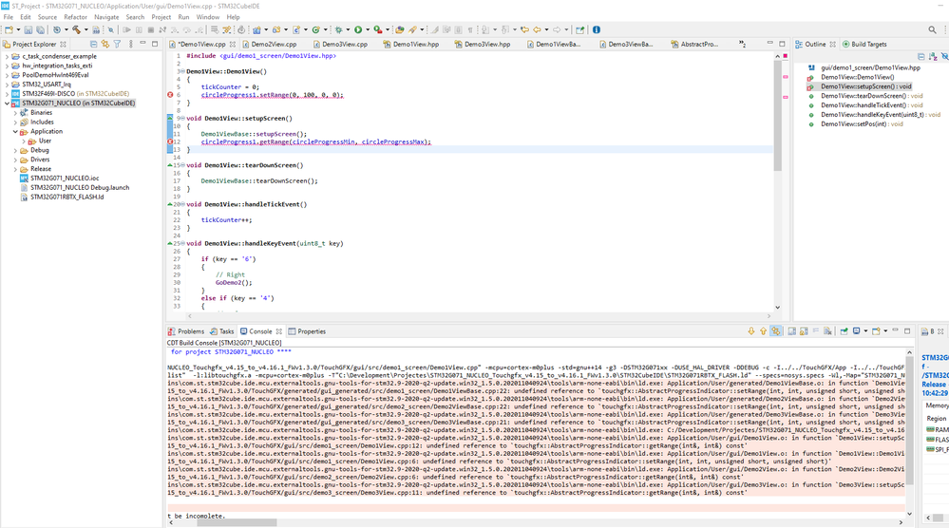Click the Save All toolbar icon
This screenshot has height=528, width=949.
(40, 29)
